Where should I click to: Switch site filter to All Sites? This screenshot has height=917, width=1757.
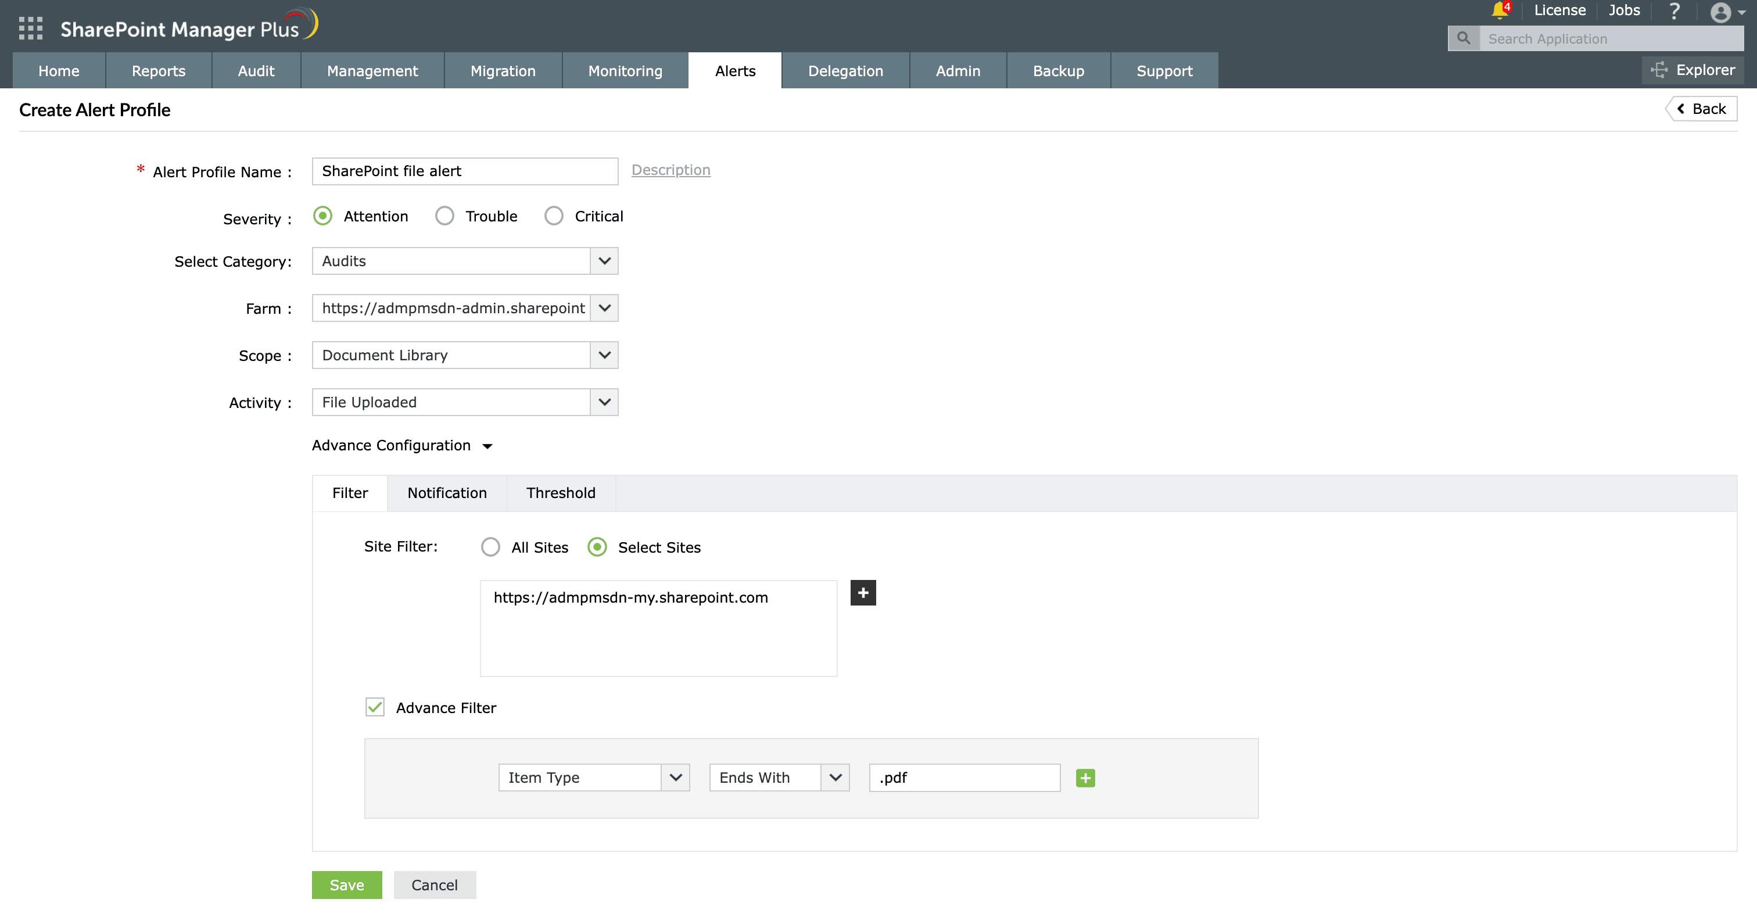click(x=490, y=546)
